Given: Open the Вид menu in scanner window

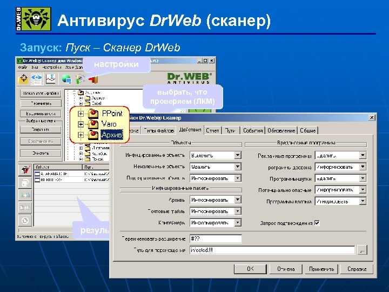Looking at the screenshot, I should [x=35, y=67].
